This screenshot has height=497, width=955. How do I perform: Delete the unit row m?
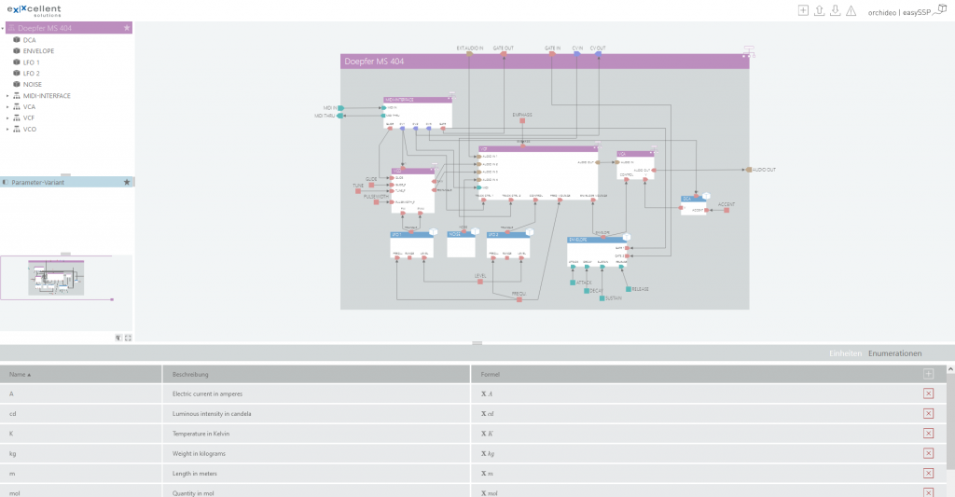928,474
